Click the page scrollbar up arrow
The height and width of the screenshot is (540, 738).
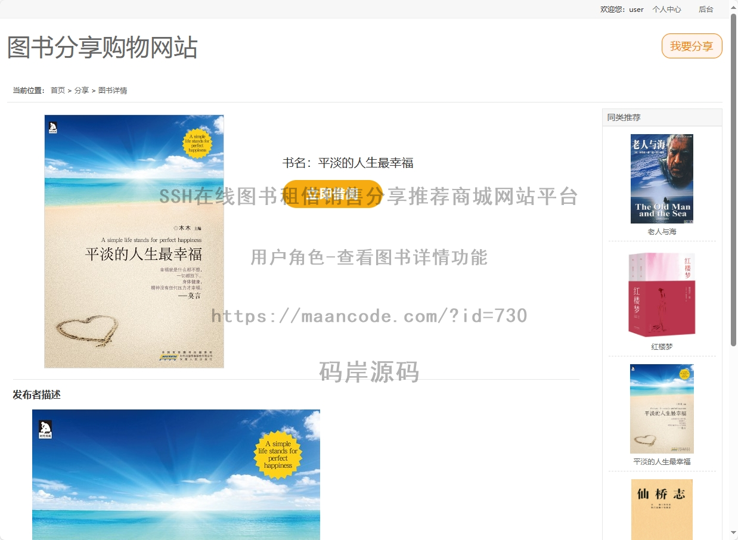(x=734, y=7)
